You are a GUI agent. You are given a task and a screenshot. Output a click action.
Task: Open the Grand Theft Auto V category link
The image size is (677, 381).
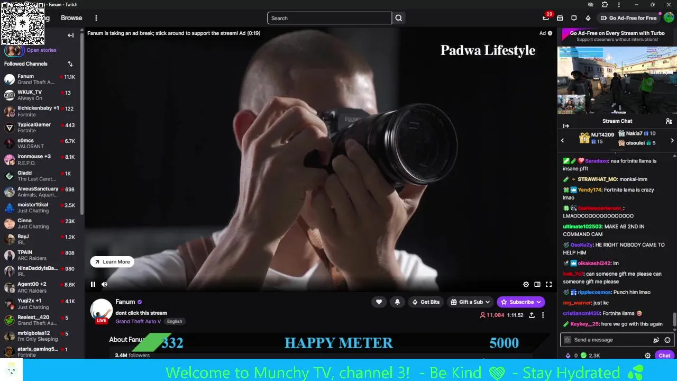138,321
